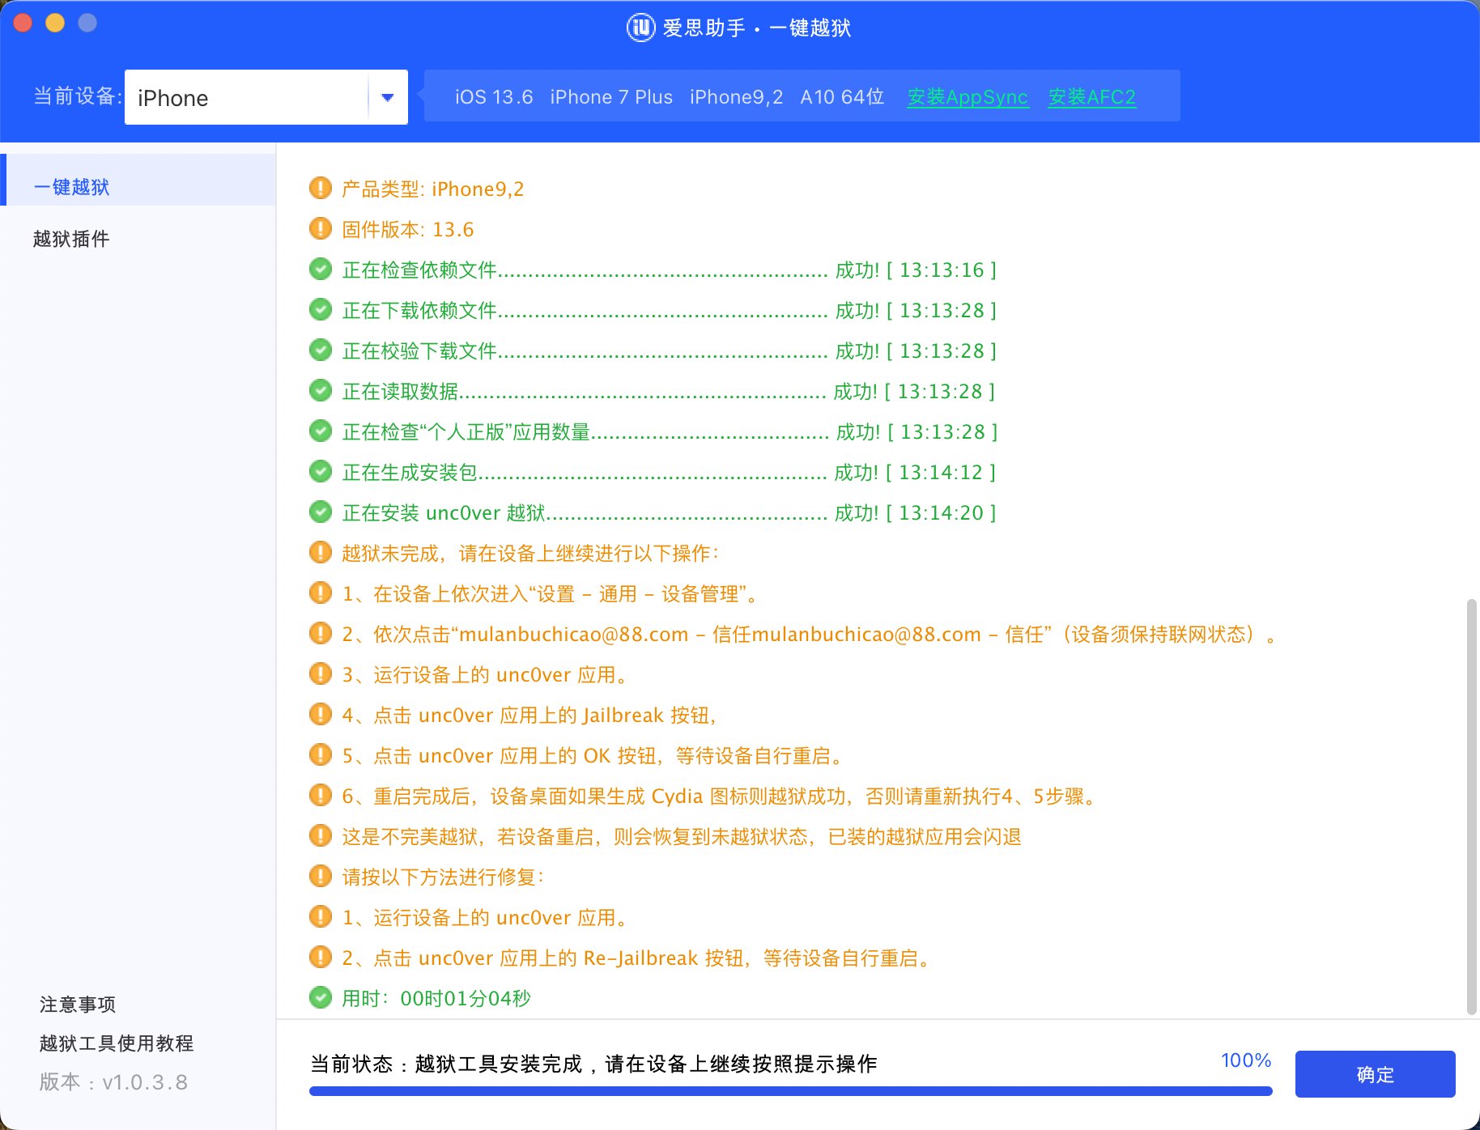Click the green check beside 正在检查“个人正版”应用数量

point(321,431)
